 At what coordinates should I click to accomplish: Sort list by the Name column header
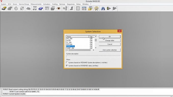point(77,37)
